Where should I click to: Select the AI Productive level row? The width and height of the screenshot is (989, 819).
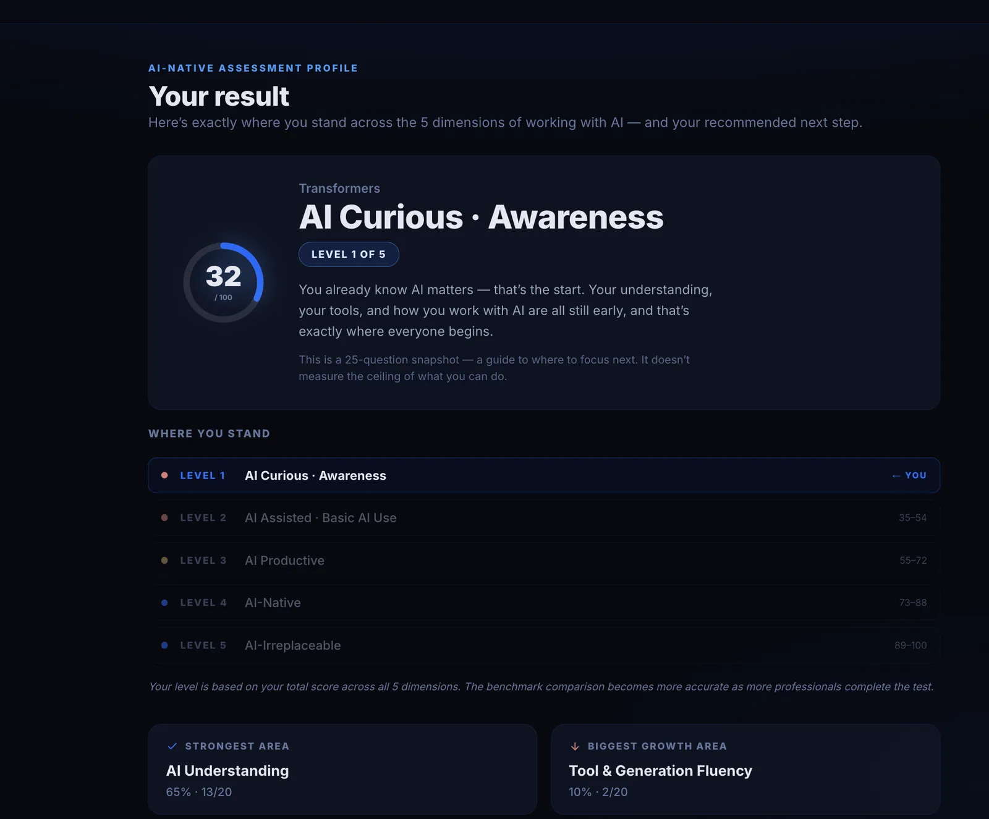pyautogui.click(x=544, y=561)
